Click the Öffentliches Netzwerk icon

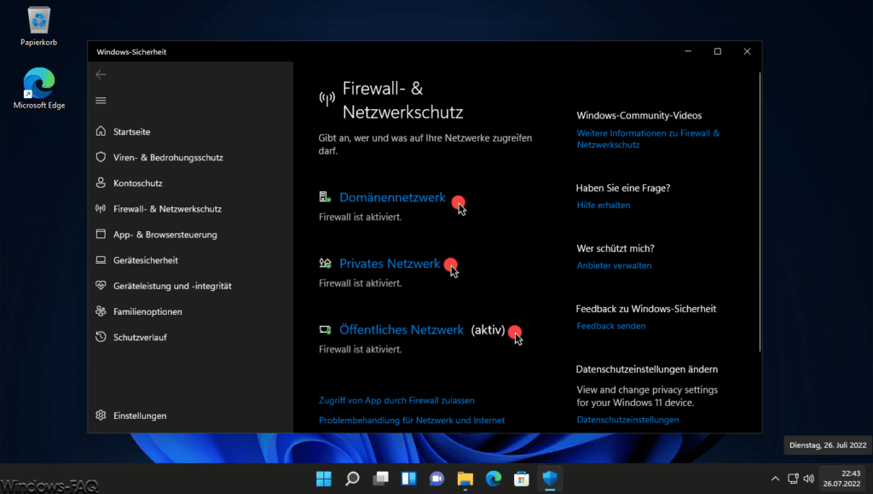[x=325, y=329]
